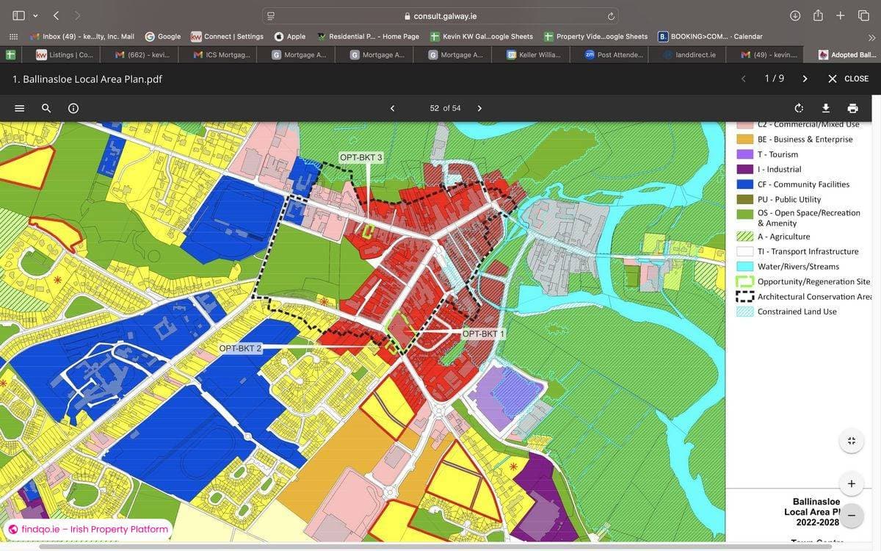Print the PDF document
The height and width of the screenshot is (551, 881).
(852, 108)
